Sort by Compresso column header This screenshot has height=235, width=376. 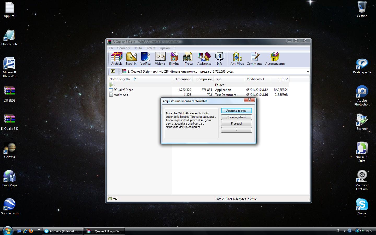(203, 79)
